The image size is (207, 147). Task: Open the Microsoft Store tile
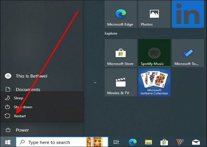coord(121,53)
